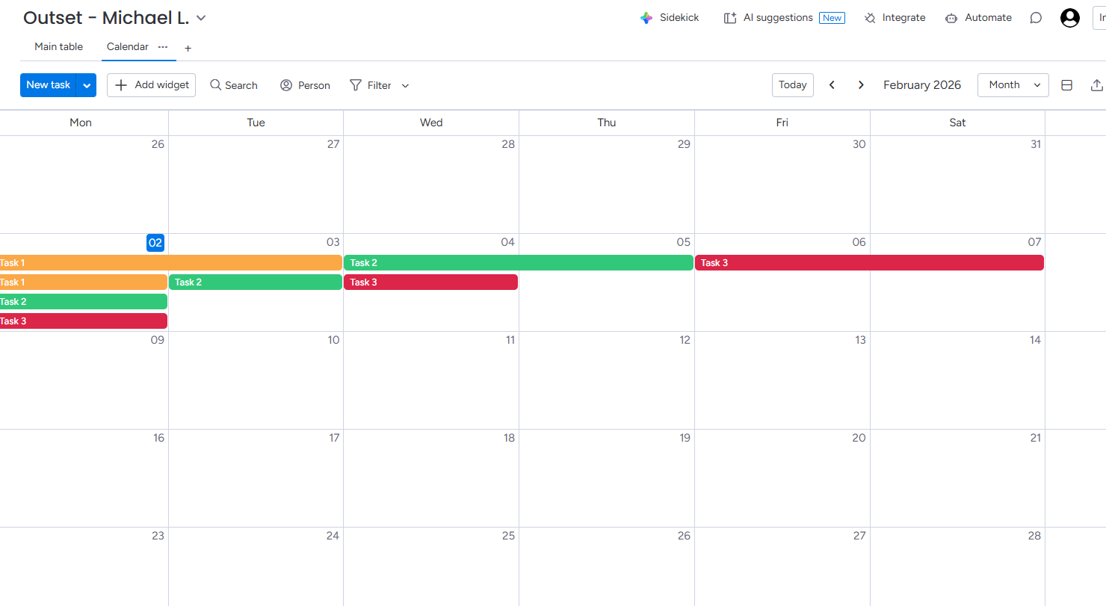1106x606 pixels.
Task: Open the Automate robot icon
Action: pos(951,18)
